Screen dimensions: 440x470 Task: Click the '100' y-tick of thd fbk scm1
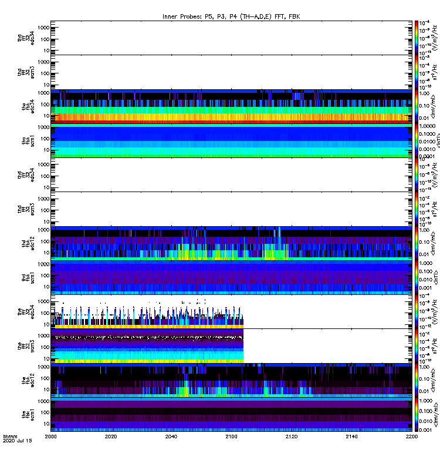(45, 276)
